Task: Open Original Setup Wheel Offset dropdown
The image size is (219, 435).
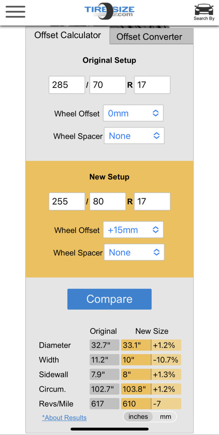Action: point(133,113)
